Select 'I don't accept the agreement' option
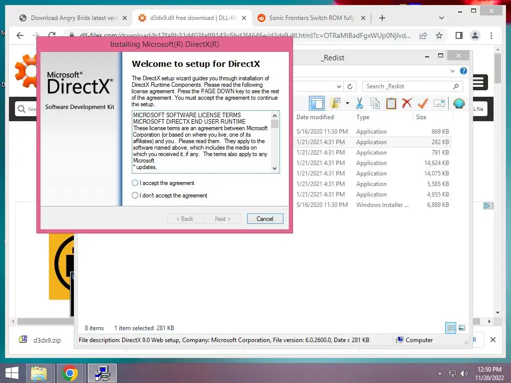 (135, 195)
